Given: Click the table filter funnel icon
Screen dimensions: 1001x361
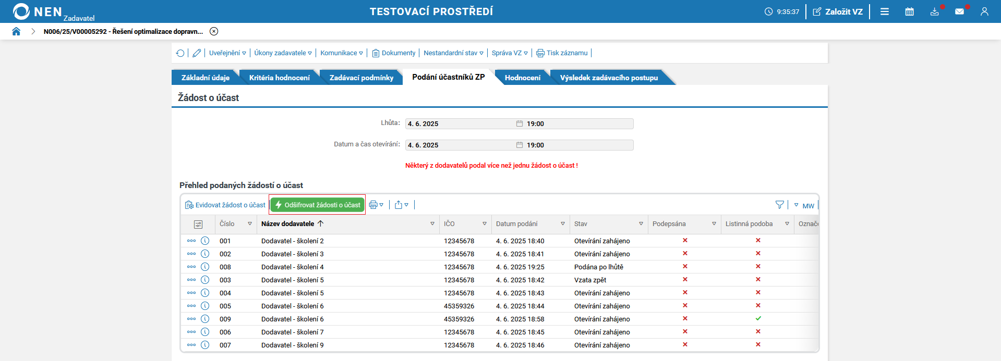Looking at the screenshot, I should (780, 205).
